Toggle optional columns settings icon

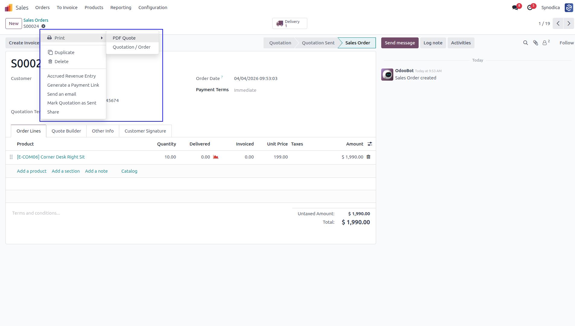[x=370, y=144]
